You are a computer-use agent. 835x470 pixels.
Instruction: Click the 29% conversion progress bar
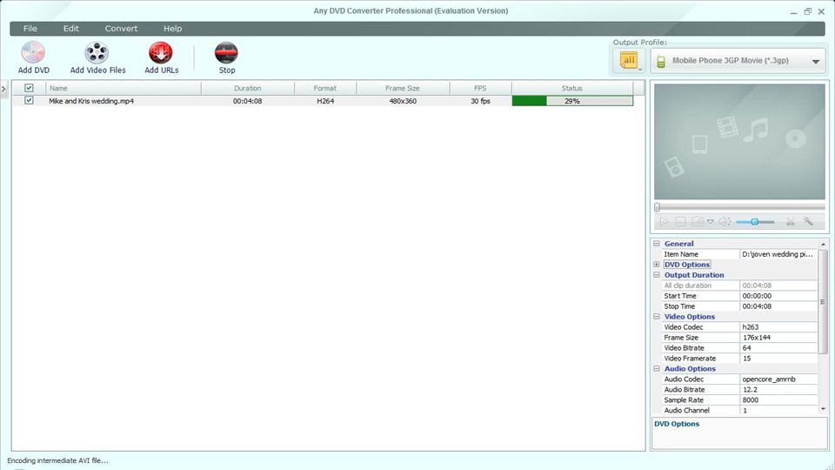(x=572, y=101)
